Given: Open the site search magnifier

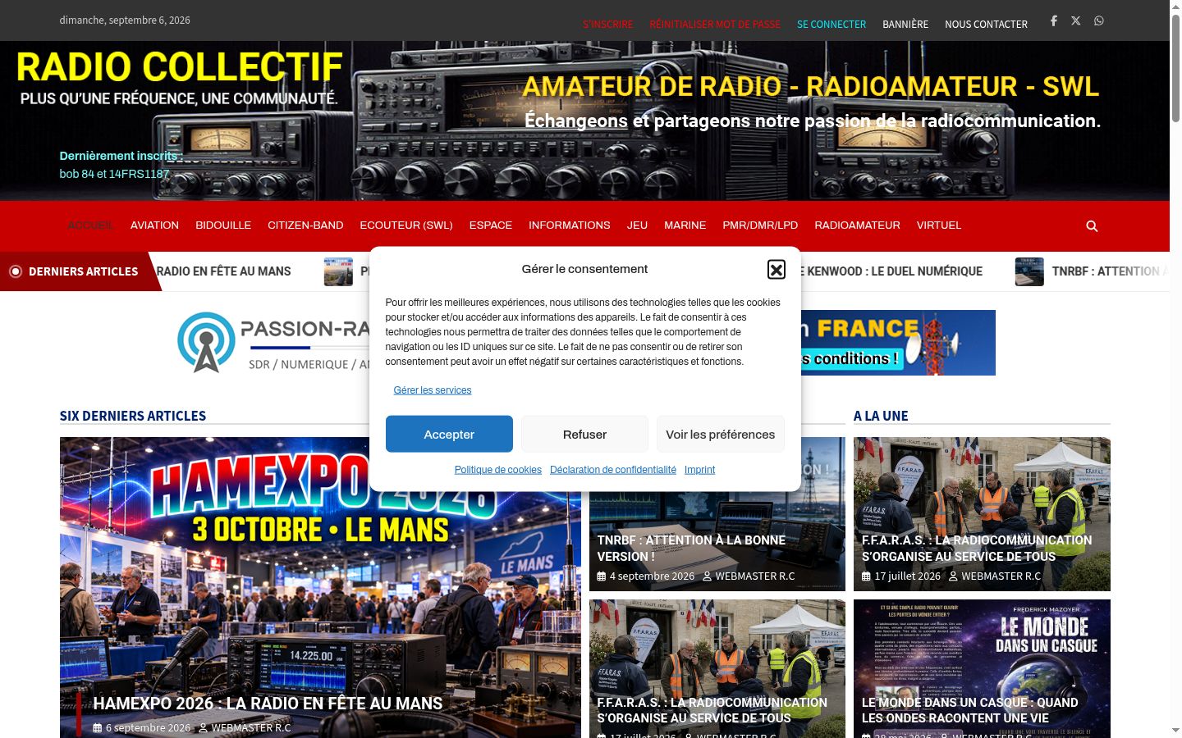Looking at the screenshot, I should (1092, 226).
